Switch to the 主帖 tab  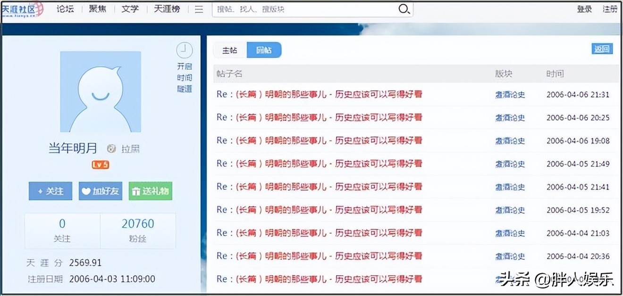tap(230, 50)
